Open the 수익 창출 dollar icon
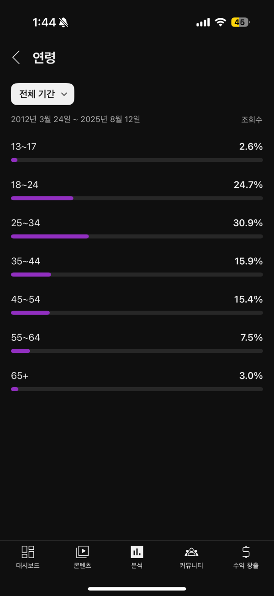The width and height of the screenshot is (274, 596). tap(246, 552)
